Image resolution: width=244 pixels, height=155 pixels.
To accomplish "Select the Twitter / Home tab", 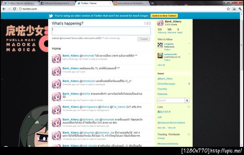I will click(x=94, y=3).
